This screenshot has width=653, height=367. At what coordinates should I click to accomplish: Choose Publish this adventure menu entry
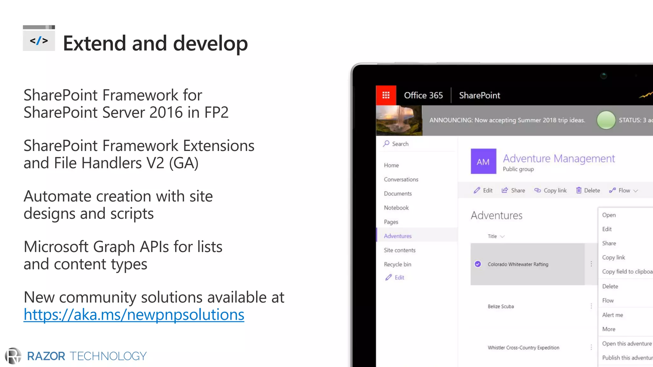[627, 358]
